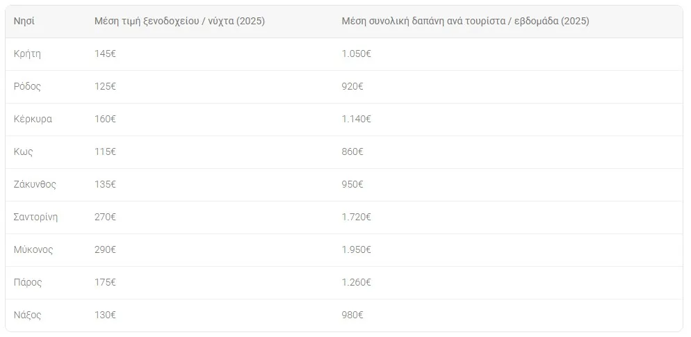Click the 270€ hotel price cell

pos(105,217)
